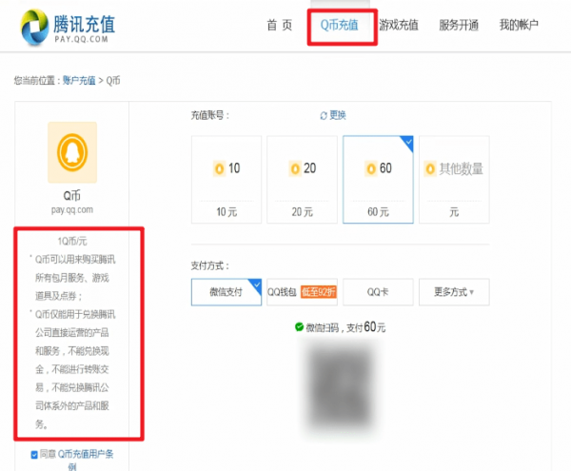This screenshot has width=571, height=471.
Task: Open the 首页 home tab
Action: 280,25
